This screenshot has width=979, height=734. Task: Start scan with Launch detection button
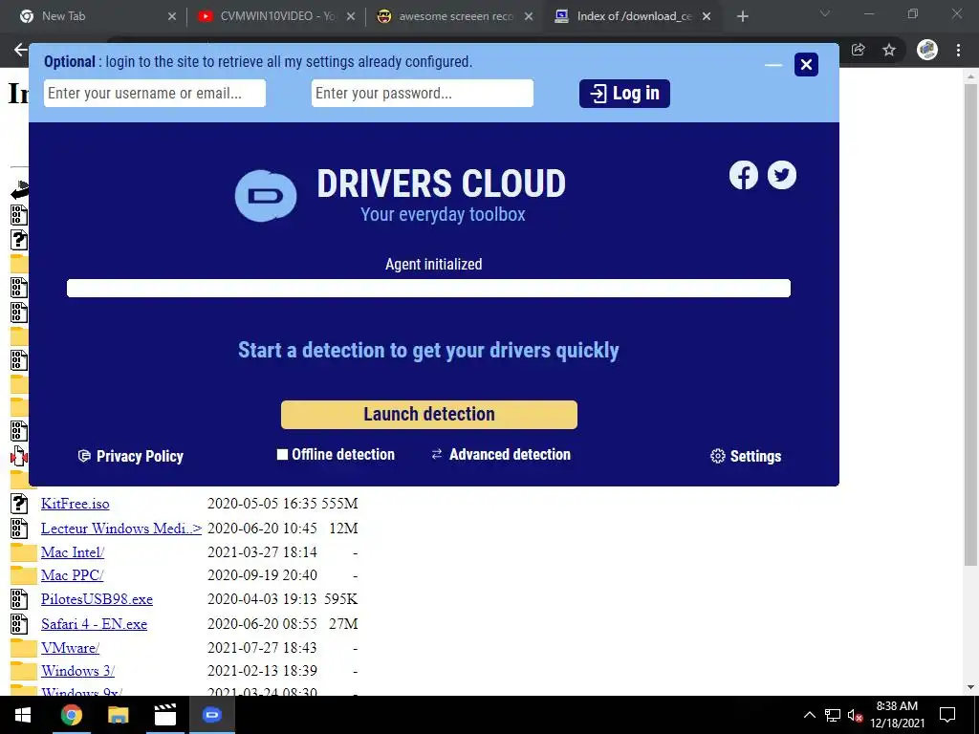pyautogui.click(x=429, y=415)
